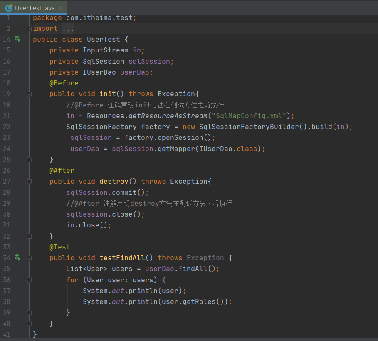Click line number 15 in the gutter
Viewport: 378px width, 341px height.
pyautogui.click(x=7, y=50)
